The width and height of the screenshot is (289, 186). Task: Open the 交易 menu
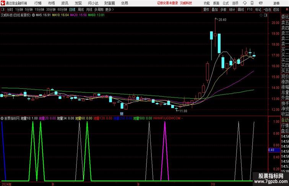tap(124, 3)
